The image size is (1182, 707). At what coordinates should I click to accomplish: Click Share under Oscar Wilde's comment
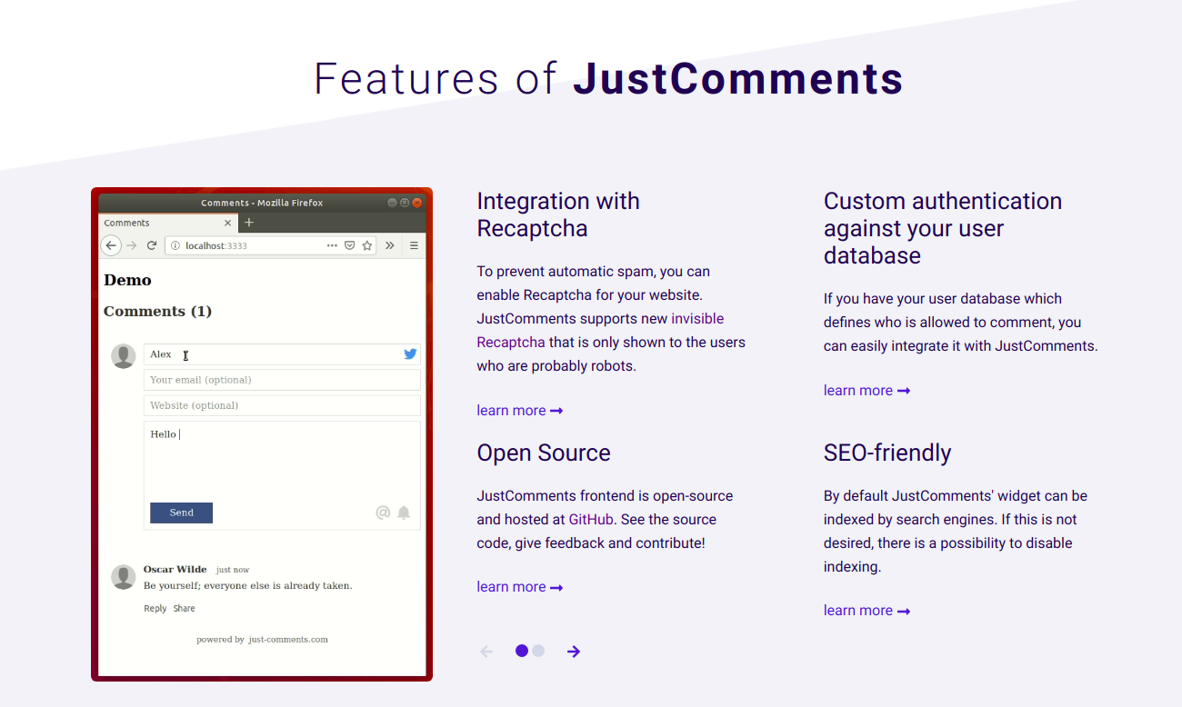tap(184, 609)
